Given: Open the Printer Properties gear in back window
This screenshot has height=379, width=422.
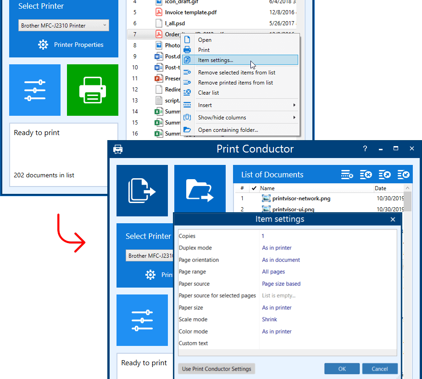Looking at the screenshot, I should (x=43, y=45).
